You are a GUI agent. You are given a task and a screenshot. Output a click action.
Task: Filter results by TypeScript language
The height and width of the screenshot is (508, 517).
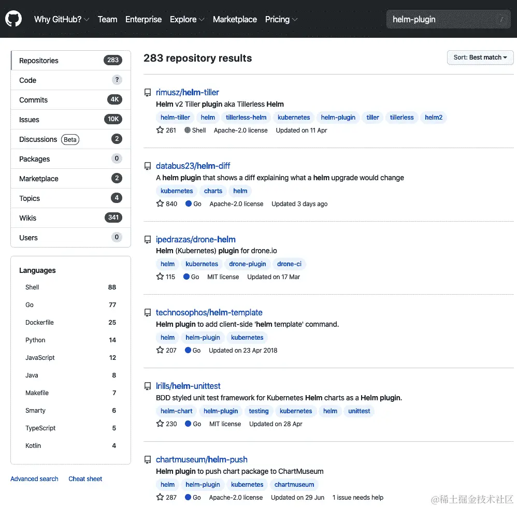coord(71,428)
